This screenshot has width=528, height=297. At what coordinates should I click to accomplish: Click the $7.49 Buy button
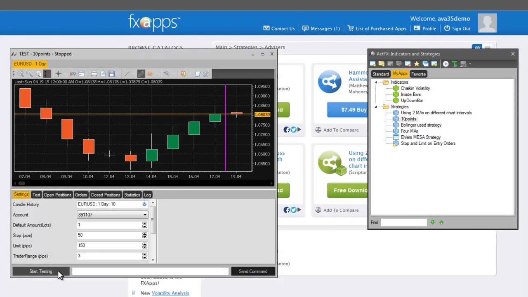click(x=348, y=110)
